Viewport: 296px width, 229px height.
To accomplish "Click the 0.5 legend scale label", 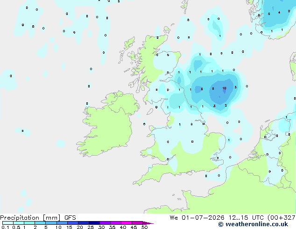I will pyautogui.click(x=16, y=227).
